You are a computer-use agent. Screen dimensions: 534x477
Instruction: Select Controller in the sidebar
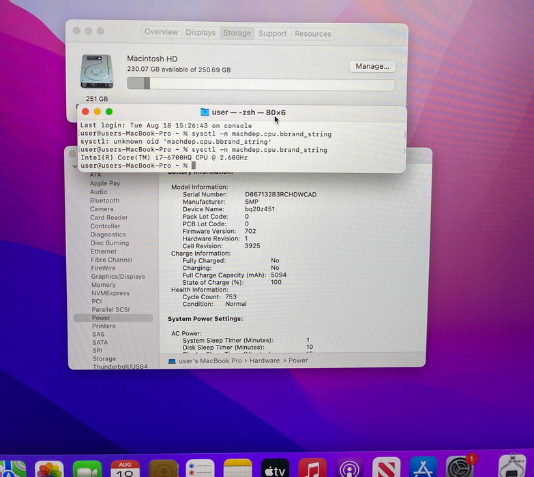point(105,226)
